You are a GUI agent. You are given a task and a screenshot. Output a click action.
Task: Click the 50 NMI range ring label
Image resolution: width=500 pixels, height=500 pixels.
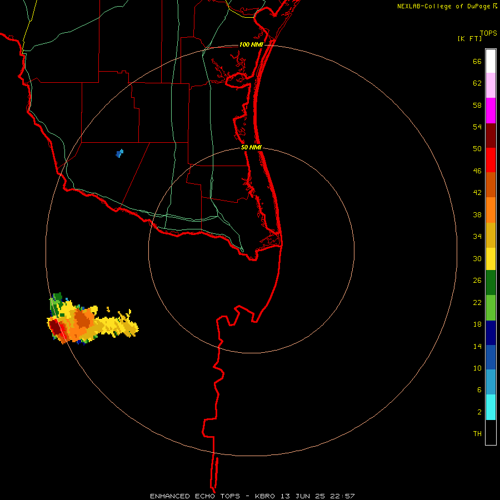(251, 147)
